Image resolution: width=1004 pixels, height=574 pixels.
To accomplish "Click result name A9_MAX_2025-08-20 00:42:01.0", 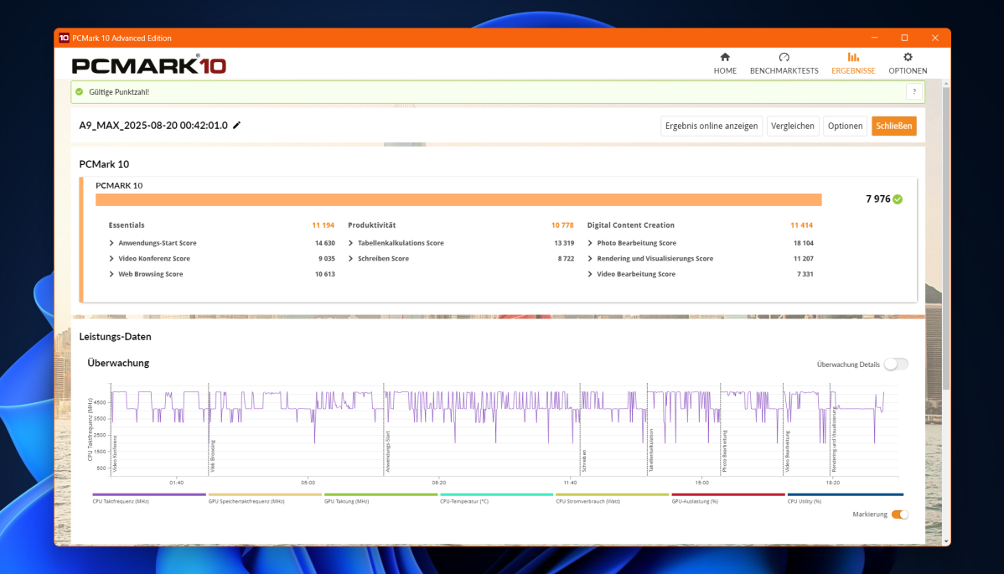I will [x=153, y=126].
